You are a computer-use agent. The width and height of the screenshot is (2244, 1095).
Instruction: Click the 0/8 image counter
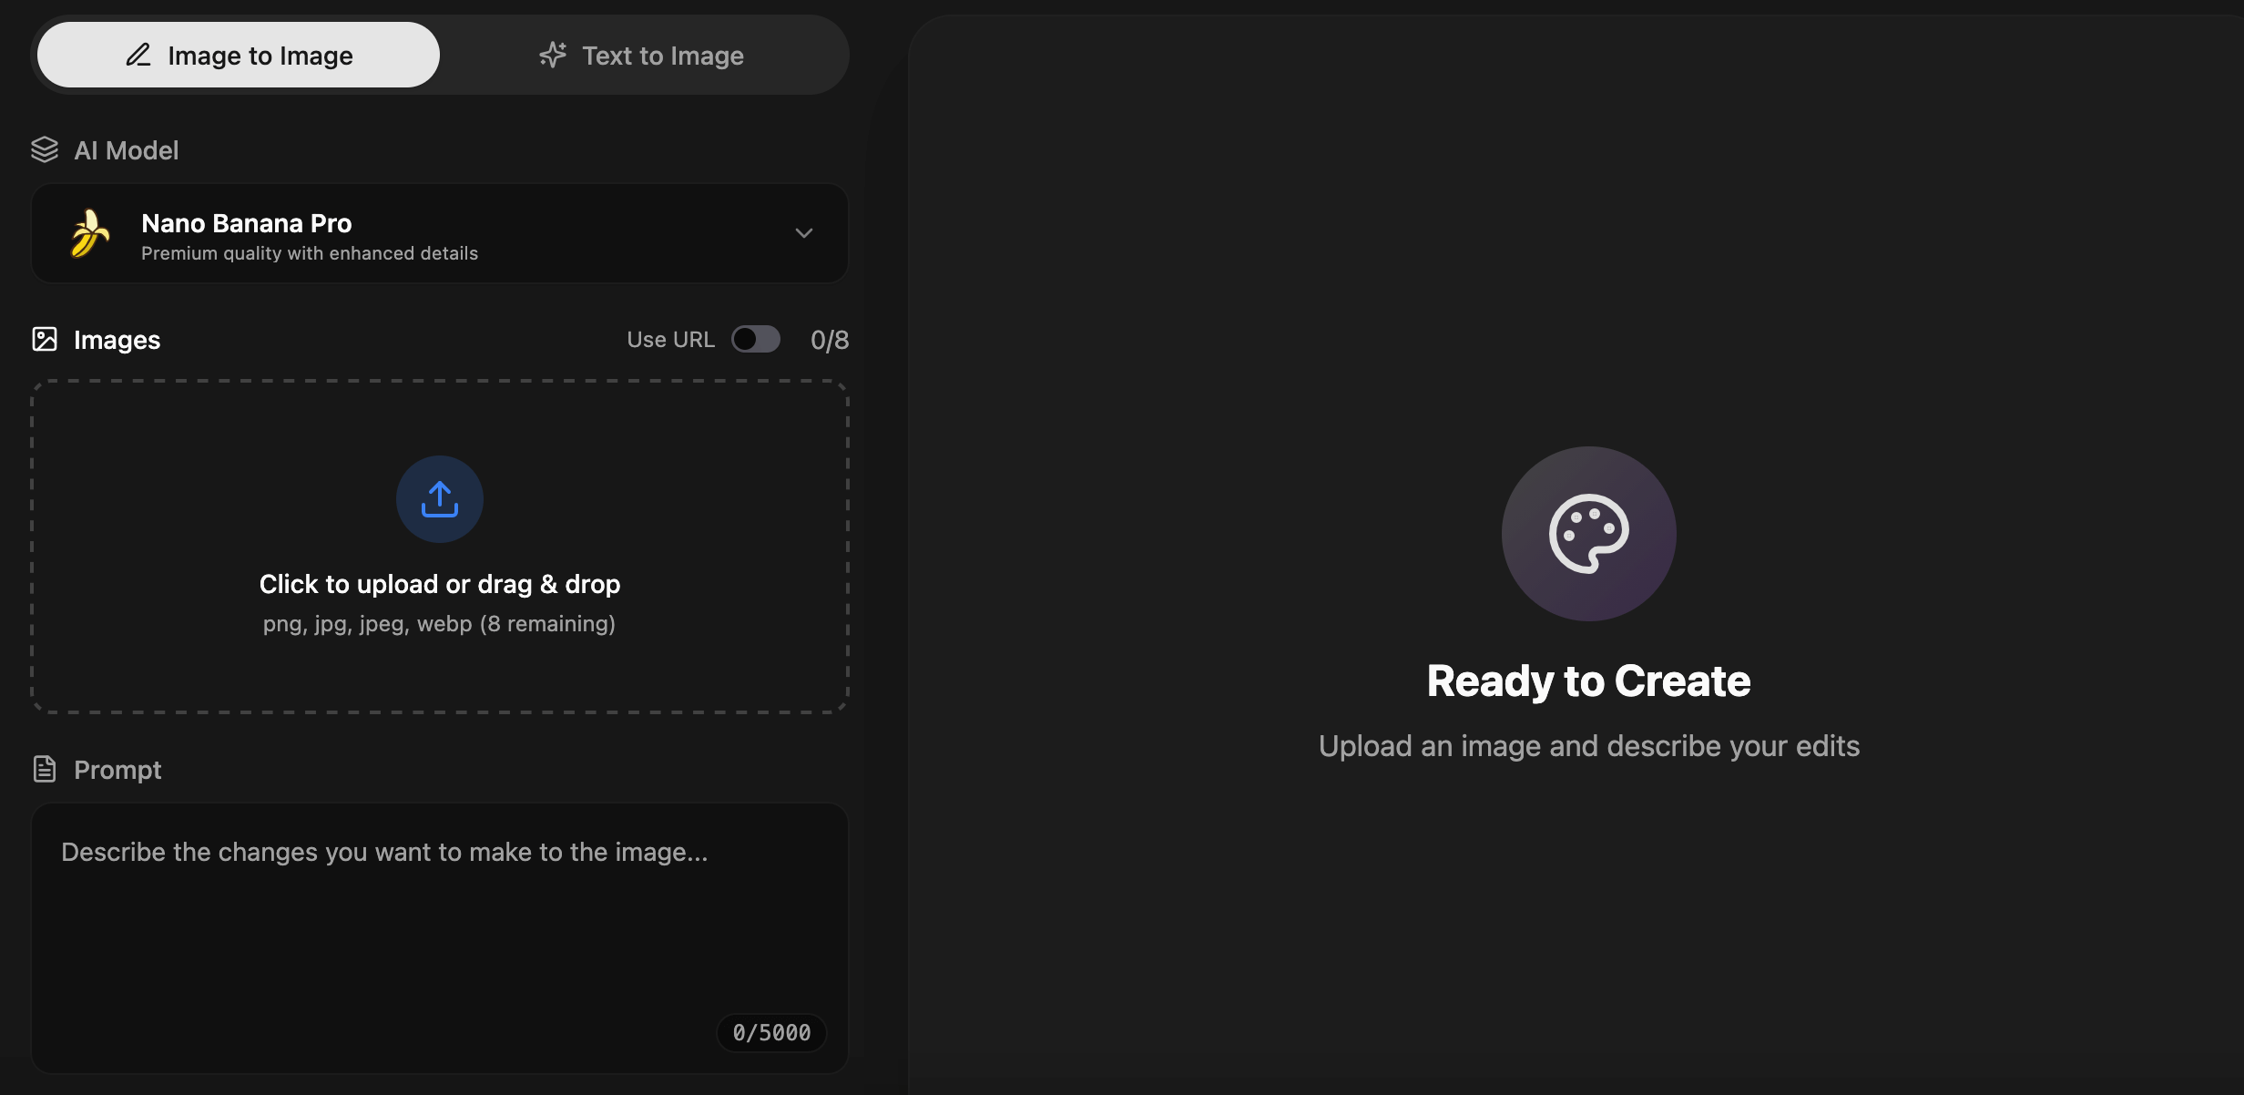click(829, 339)
